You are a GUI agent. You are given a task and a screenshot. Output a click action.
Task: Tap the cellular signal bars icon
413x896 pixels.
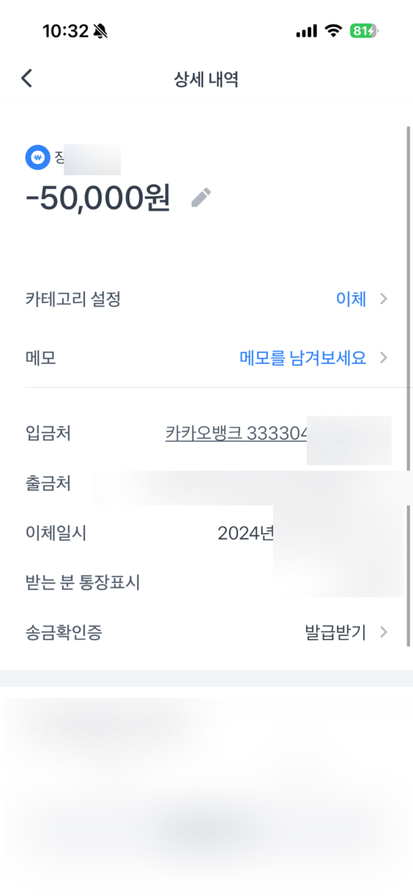306,31
